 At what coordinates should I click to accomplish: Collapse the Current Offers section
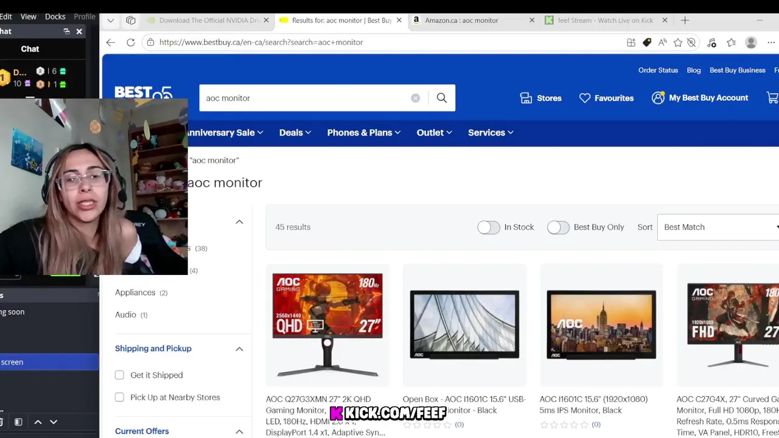pos(239,431)
